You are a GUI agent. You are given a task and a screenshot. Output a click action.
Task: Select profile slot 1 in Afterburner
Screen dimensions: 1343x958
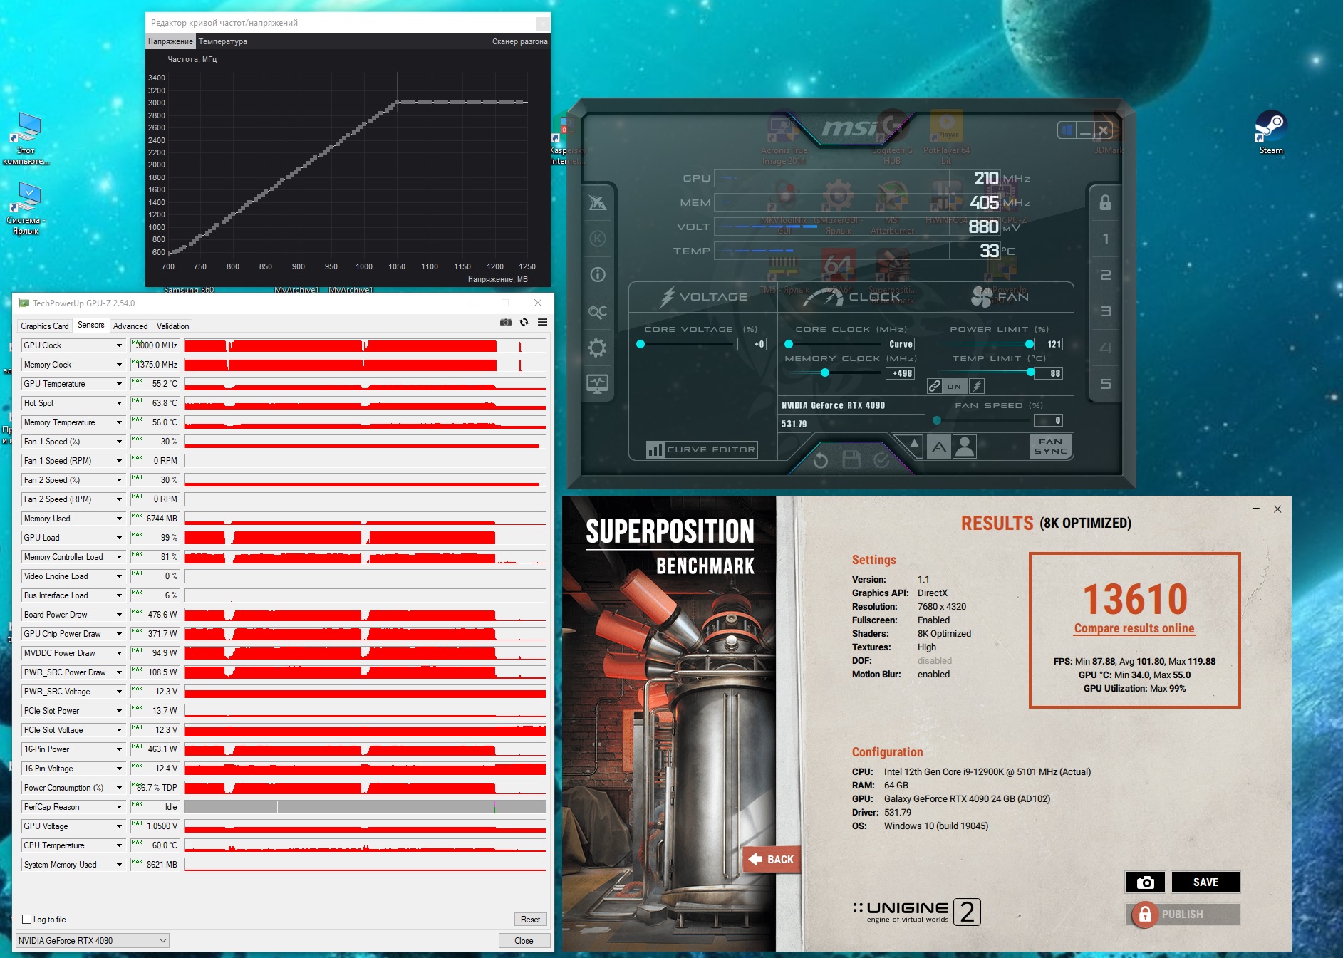[x=1106, y=239]
